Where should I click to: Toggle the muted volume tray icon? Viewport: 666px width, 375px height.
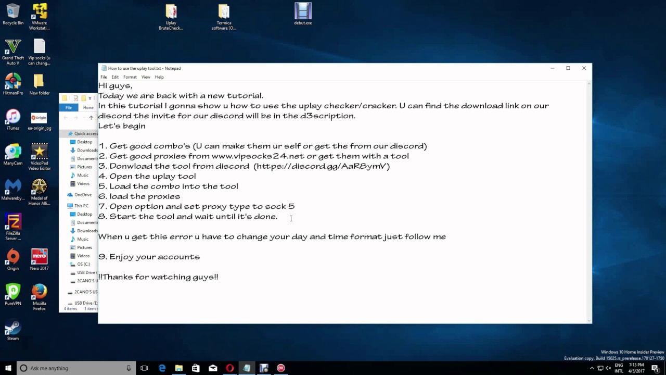(x=608, y=368)
